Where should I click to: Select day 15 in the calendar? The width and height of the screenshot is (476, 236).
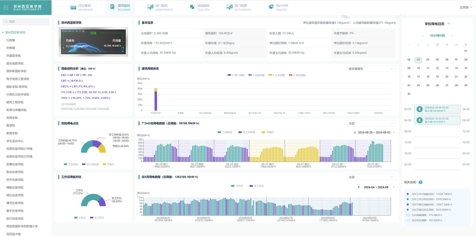click(x=466, y=68)
